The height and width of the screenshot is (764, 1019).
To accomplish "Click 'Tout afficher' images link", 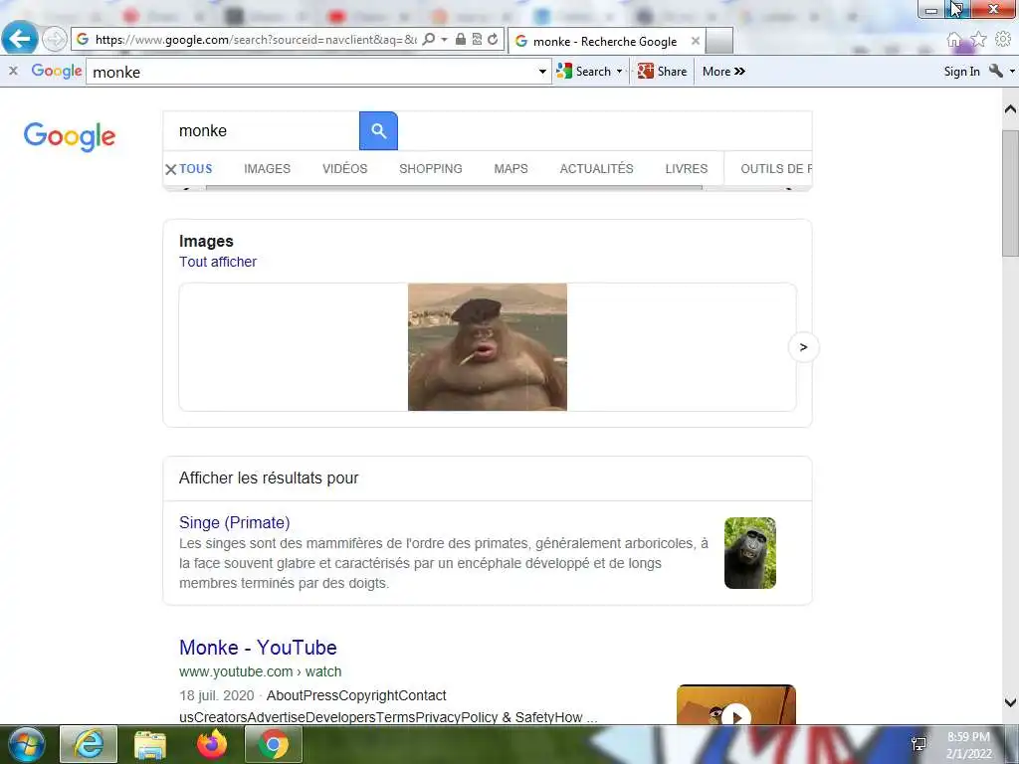I will click(218, 262).
